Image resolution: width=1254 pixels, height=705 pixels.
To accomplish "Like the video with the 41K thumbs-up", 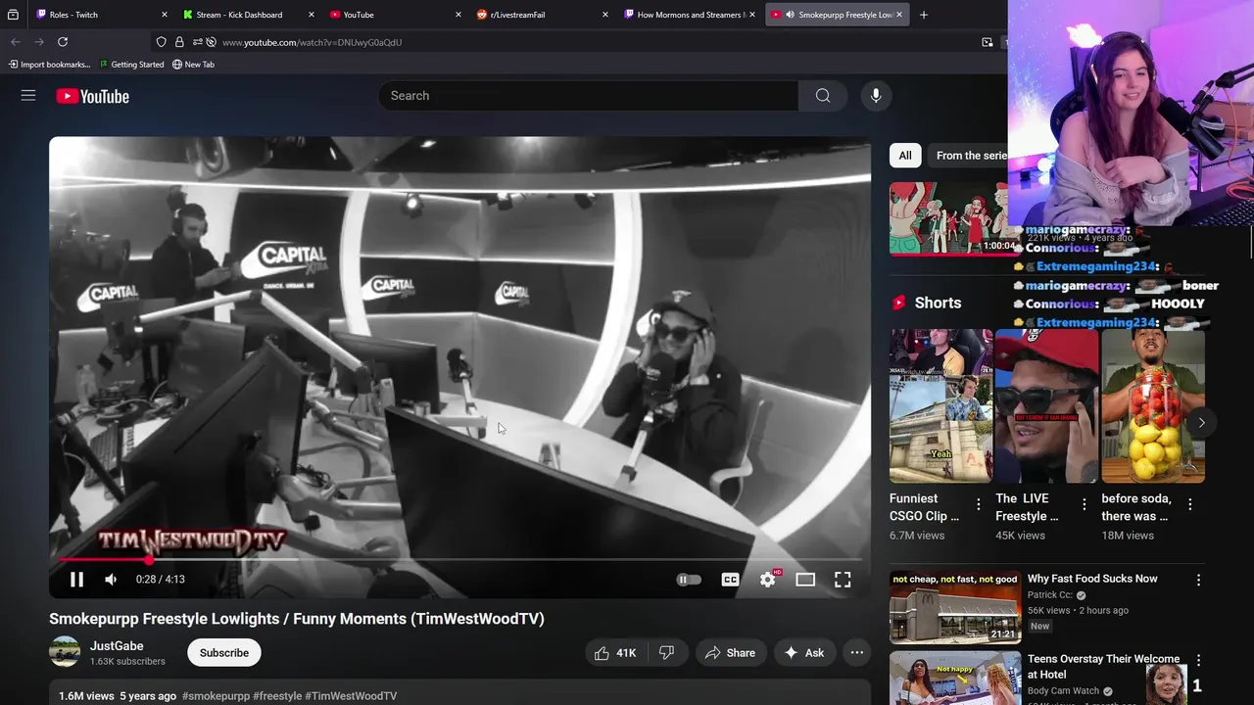I will pyautogui.click(x=615, y=653).
